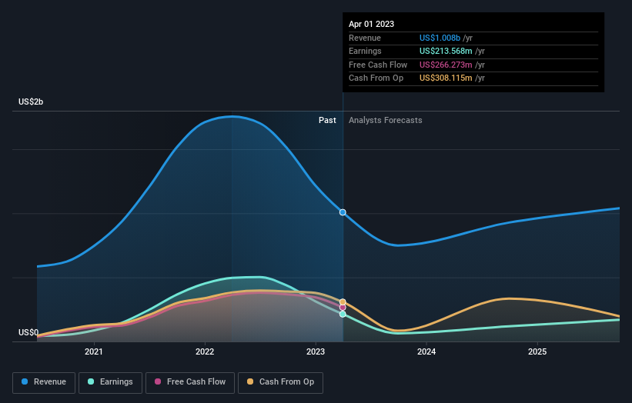This screenshot has height=403, width=632.
Task: Click the Past section label
Action: point(327,121)
